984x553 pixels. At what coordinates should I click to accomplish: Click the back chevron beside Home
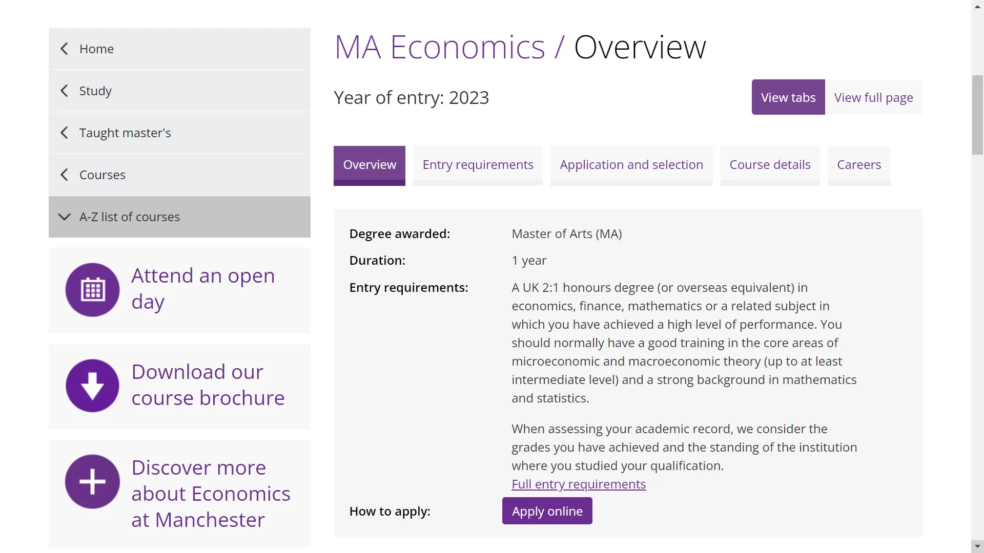65,49
